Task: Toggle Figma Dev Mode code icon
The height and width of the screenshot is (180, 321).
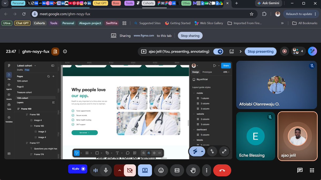Action: pyautogui.click(x=159, y=153)
